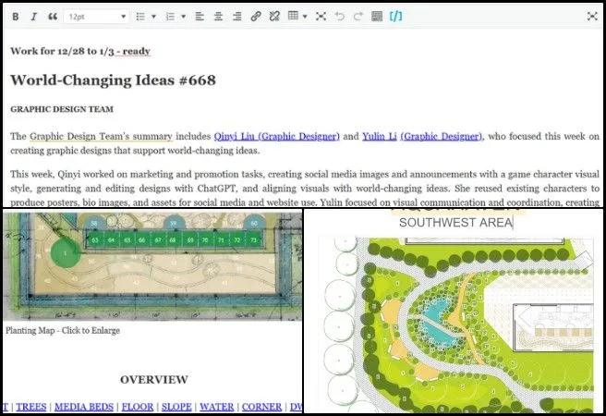Image resolution: width=606 pixels, height=416 pixels.
Task: Expand the bulleted list options
Action: coord(155,17)
